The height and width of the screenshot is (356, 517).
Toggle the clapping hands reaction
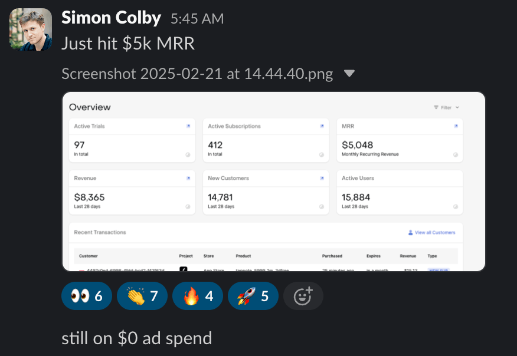(142, 296)
